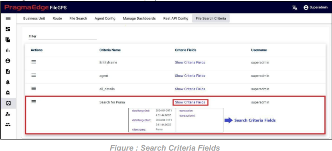Click the Search for Puma name cell
Image resolution: width=332 pixels, height=151 pixels.
tap(112, 102)
